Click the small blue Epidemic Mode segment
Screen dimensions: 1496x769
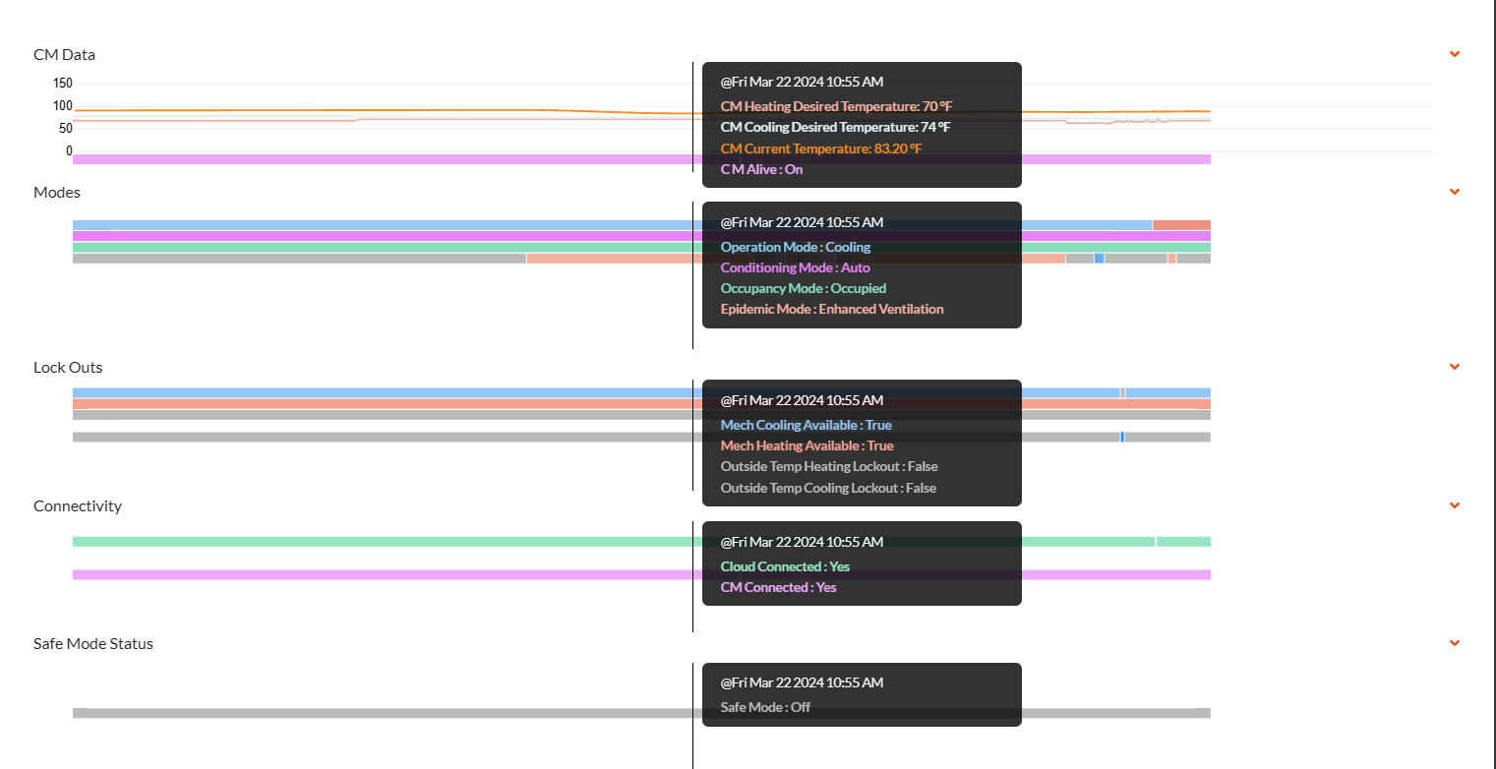coord(1099,259)
